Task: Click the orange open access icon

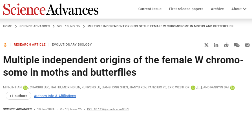Action: pyautogui.click(x=5, y=45)
